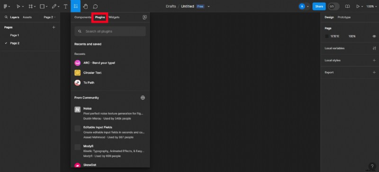Click the Search all plugins field
This screenshot has height=172, width=379.
[110, 31]
